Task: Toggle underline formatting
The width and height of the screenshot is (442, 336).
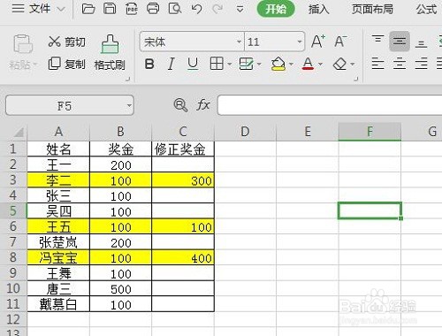Action: [193, 64]
